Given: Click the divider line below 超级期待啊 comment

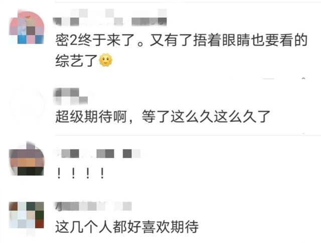Looking at the screenshot, I should (188, 135).
